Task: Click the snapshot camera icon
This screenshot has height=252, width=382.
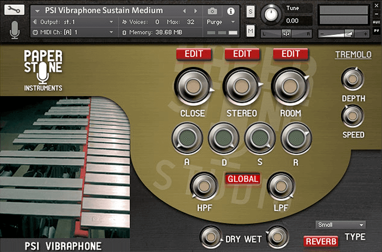Action: pyautogui.click(x=212, y=11)
